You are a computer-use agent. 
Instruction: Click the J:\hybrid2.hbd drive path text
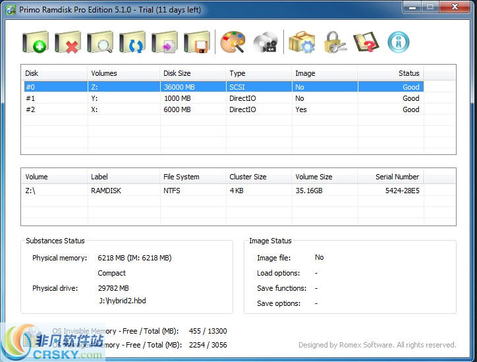tap(123, 301)
